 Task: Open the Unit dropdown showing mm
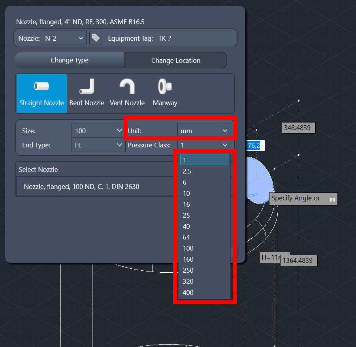(204, 130)
